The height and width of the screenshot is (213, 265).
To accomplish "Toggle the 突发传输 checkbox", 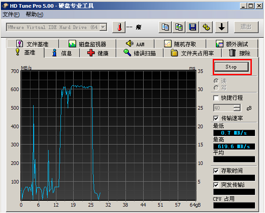I will (x=216, y=185).
